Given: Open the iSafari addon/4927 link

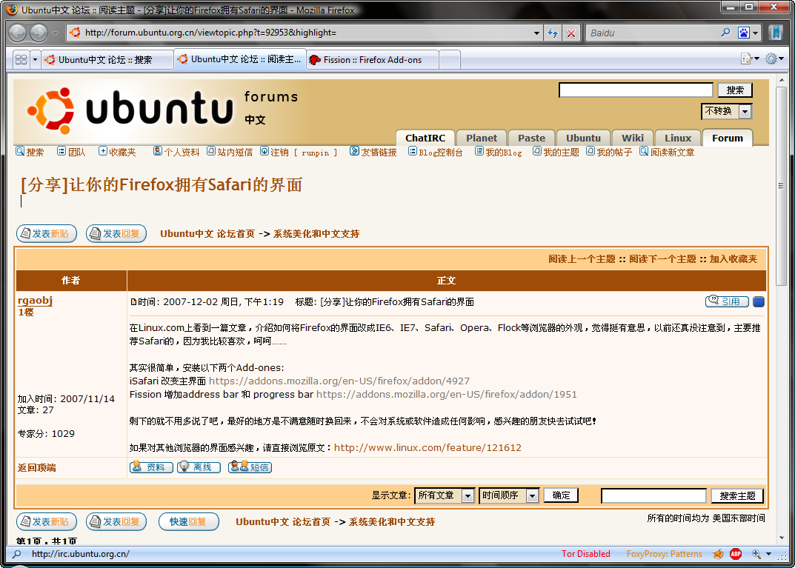Looking at the screenshot, I should pos(339,381).
